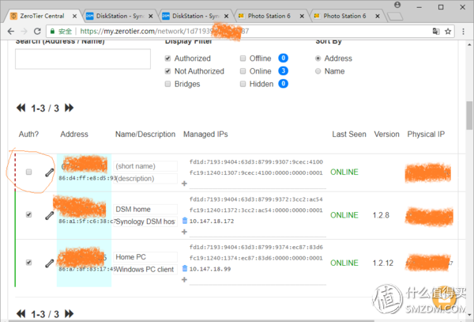
Task: Open the Chrome three-dot menu
Action: (463, 31)
